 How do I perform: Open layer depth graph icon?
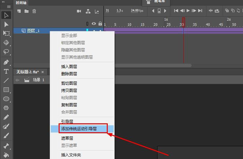point(97,11)
